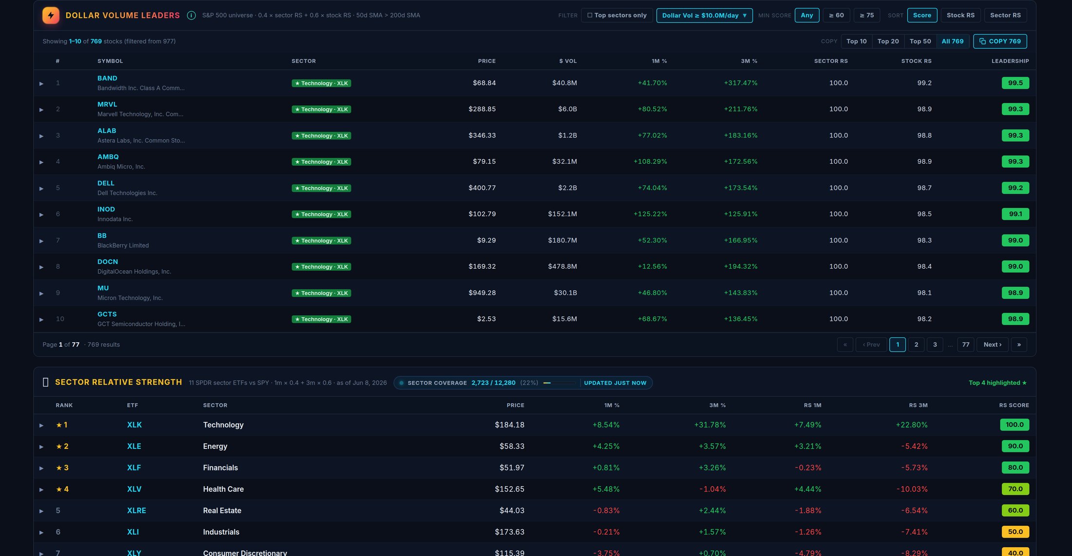Image resolution: width=1072 pixels, height=556 pixels.
Task: Select the Any min score option
Action: click(807, 16)
